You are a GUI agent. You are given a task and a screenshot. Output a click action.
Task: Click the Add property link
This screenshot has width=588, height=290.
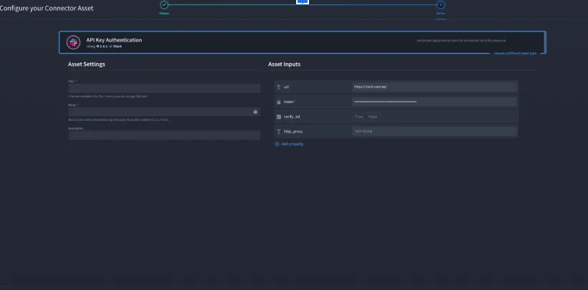point(292,144)
